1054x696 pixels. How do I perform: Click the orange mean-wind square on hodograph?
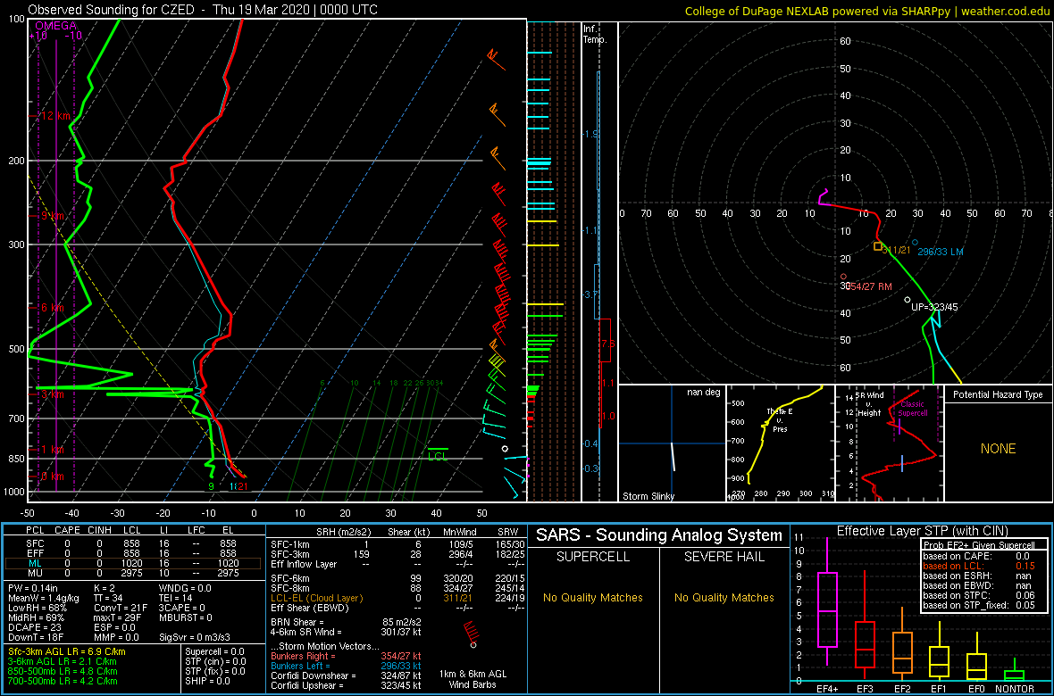click(878, 246)
